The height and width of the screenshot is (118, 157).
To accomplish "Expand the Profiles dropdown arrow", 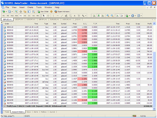I will (12, 12).
